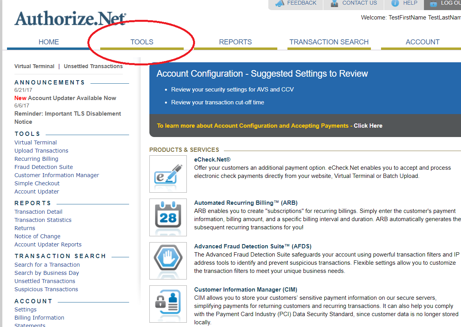
Task: Click the 'Account Configuration - Suggested Settings to Review' heading
Action: click(x=262, y=74)
